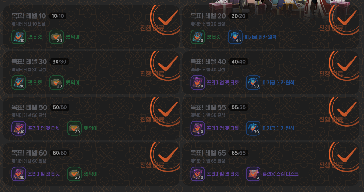Click the pet food bowl icon in Level 60 rewards
Viewport: 364px width, 192px height.
coord(74,174)
